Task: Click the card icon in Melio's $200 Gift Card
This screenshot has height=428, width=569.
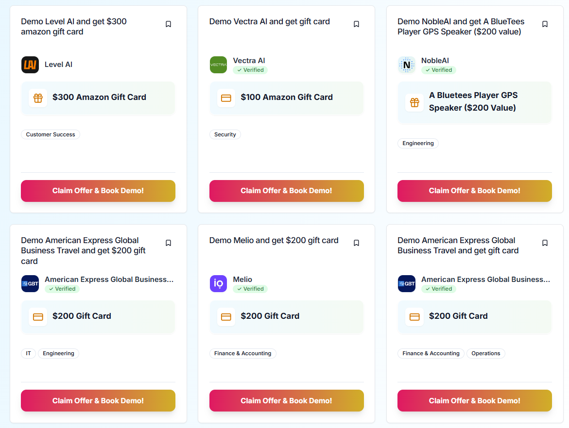Action: pos(226,316)
